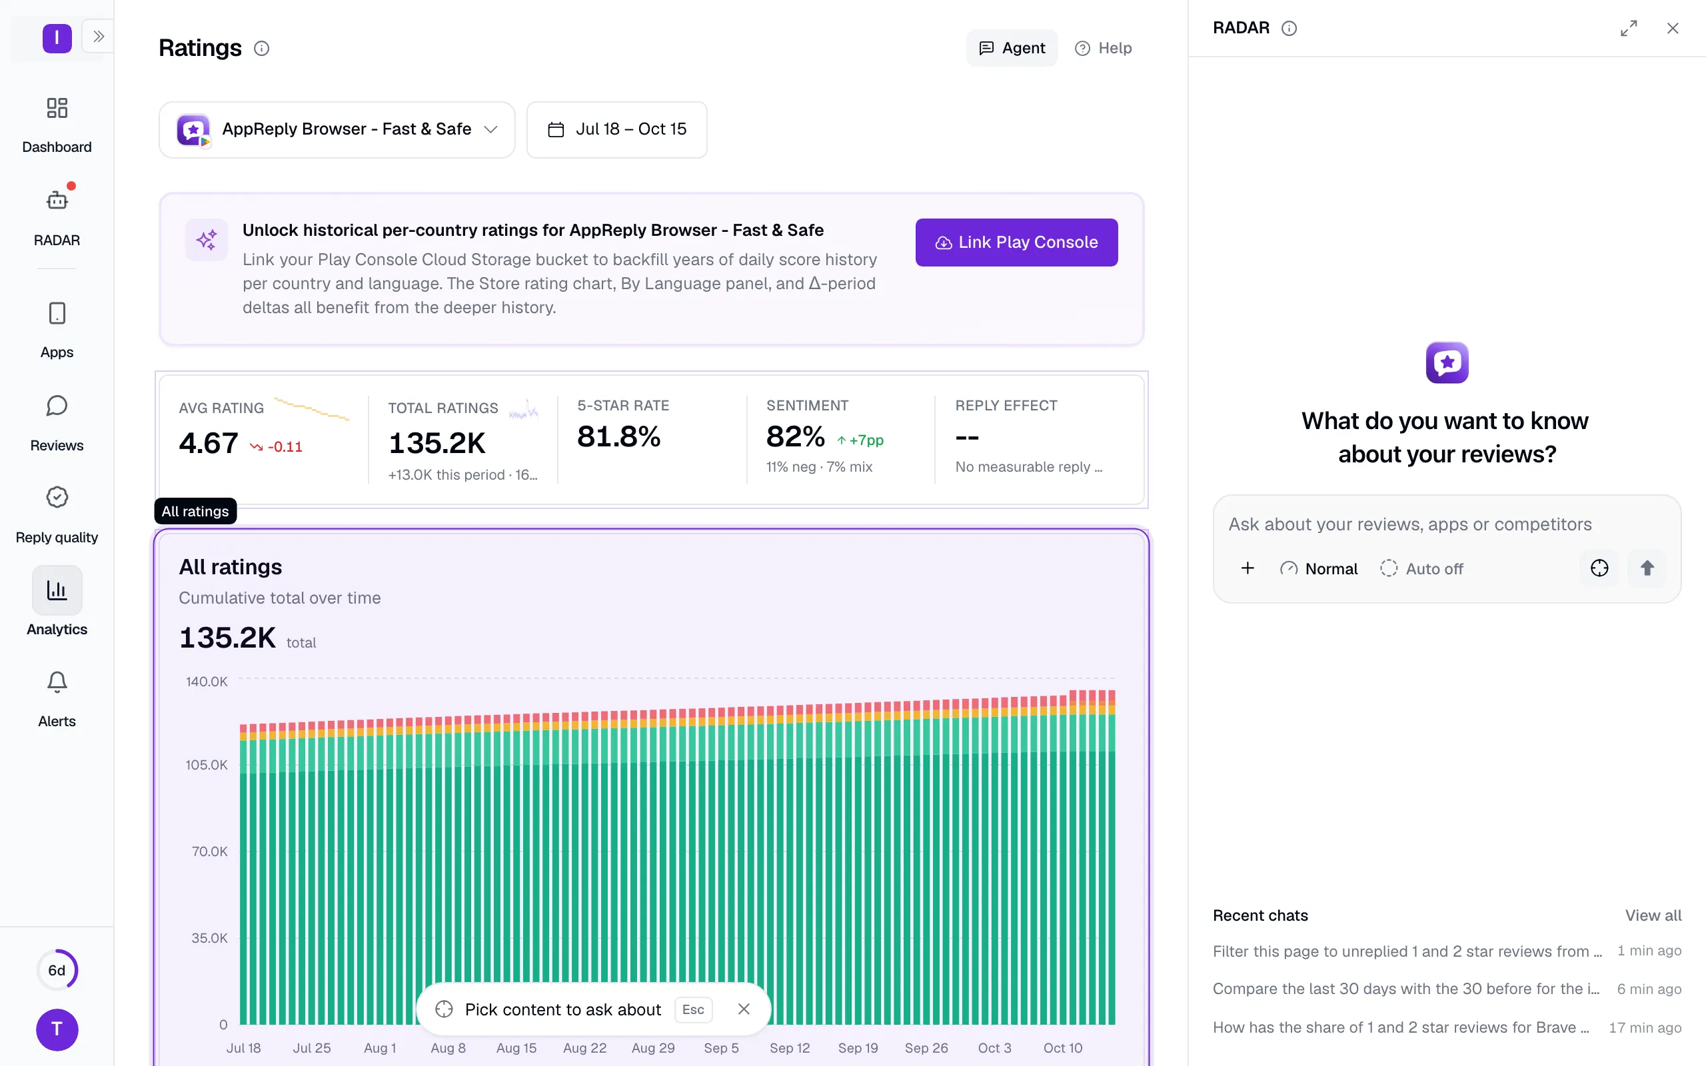The height and width of the screenshot is (1066, 1706).
Task: Click the Agent button
Action: coord(1012,48)
